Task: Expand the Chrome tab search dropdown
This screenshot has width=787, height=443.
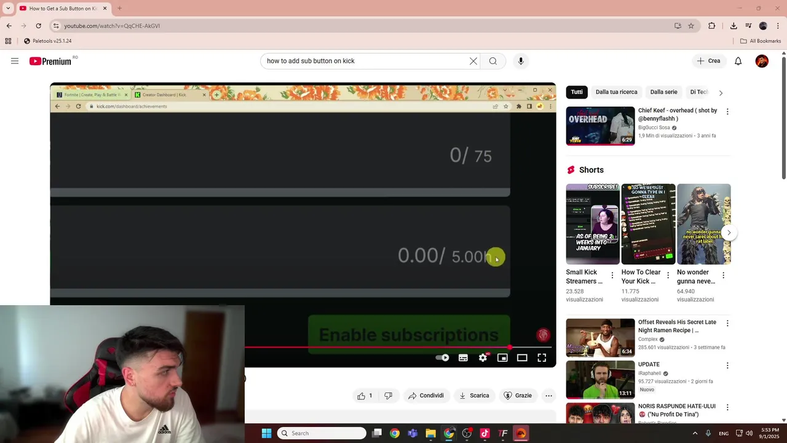Action: (8, 9)
